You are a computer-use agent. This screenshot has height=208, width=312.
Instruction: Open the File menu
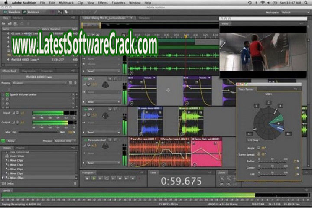[x=42, y=3]
